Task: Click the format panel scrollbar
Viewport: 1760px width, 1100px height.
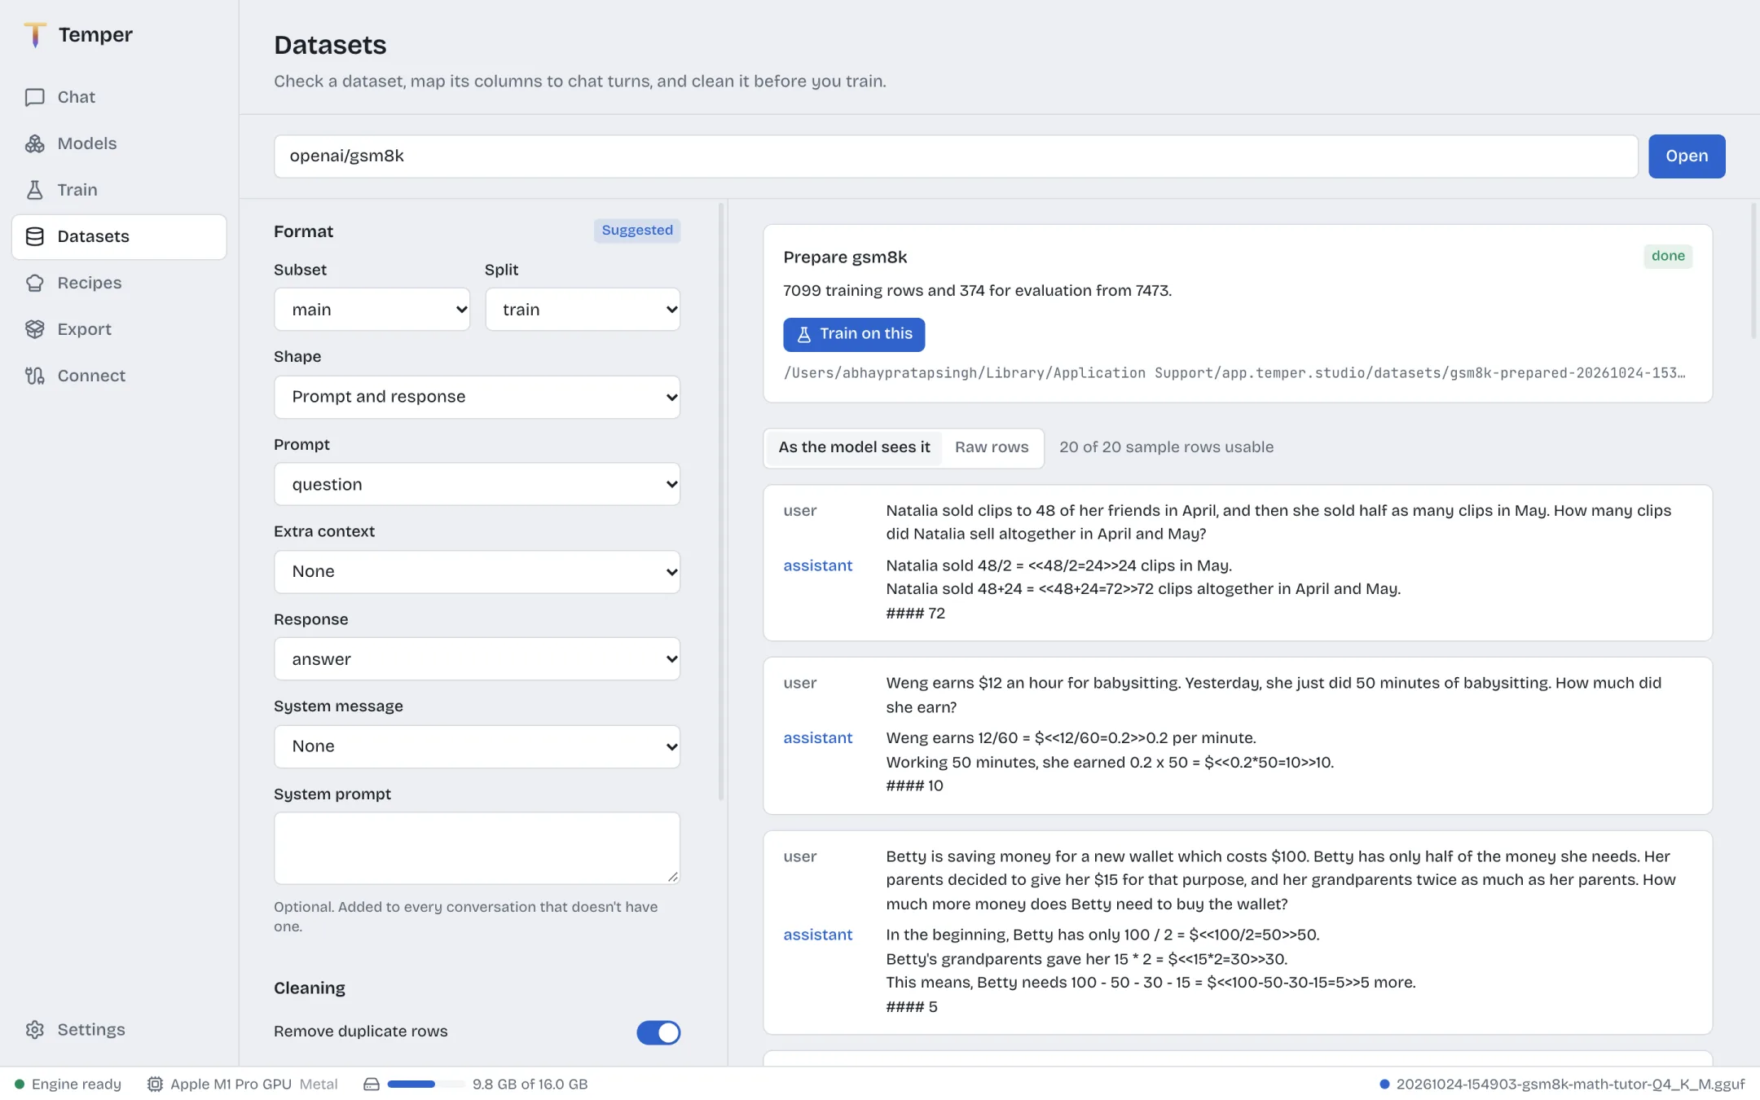Action: click(721, 501)
